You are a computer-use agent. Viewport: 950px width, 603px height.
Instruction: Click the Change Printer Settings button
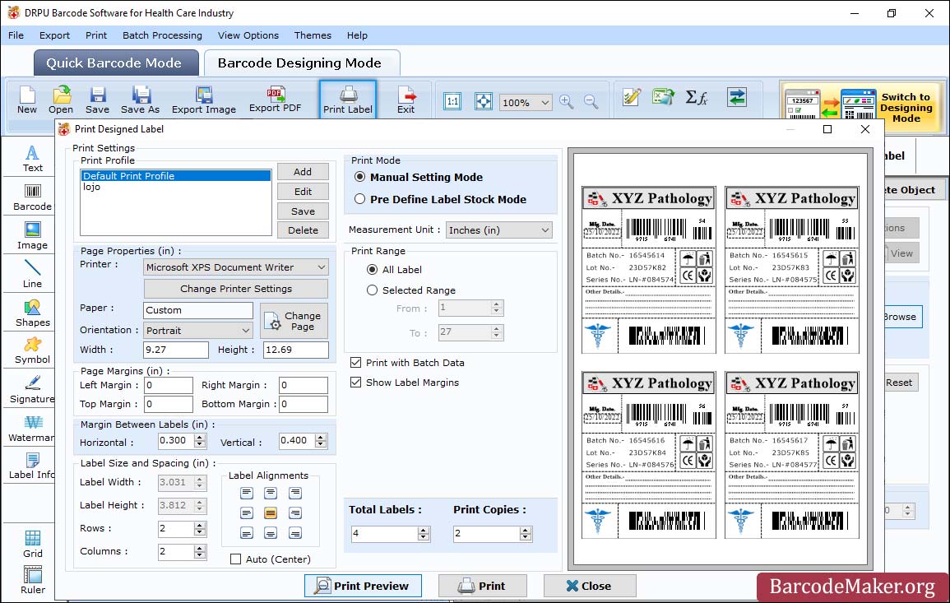tap(236, 289)
